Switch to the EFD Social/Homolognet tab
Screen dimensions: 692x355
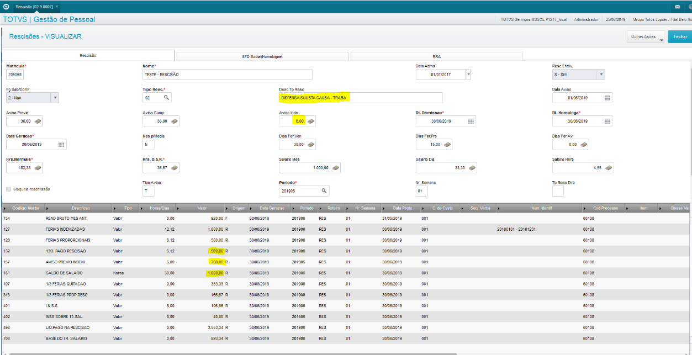pos(262,56)
